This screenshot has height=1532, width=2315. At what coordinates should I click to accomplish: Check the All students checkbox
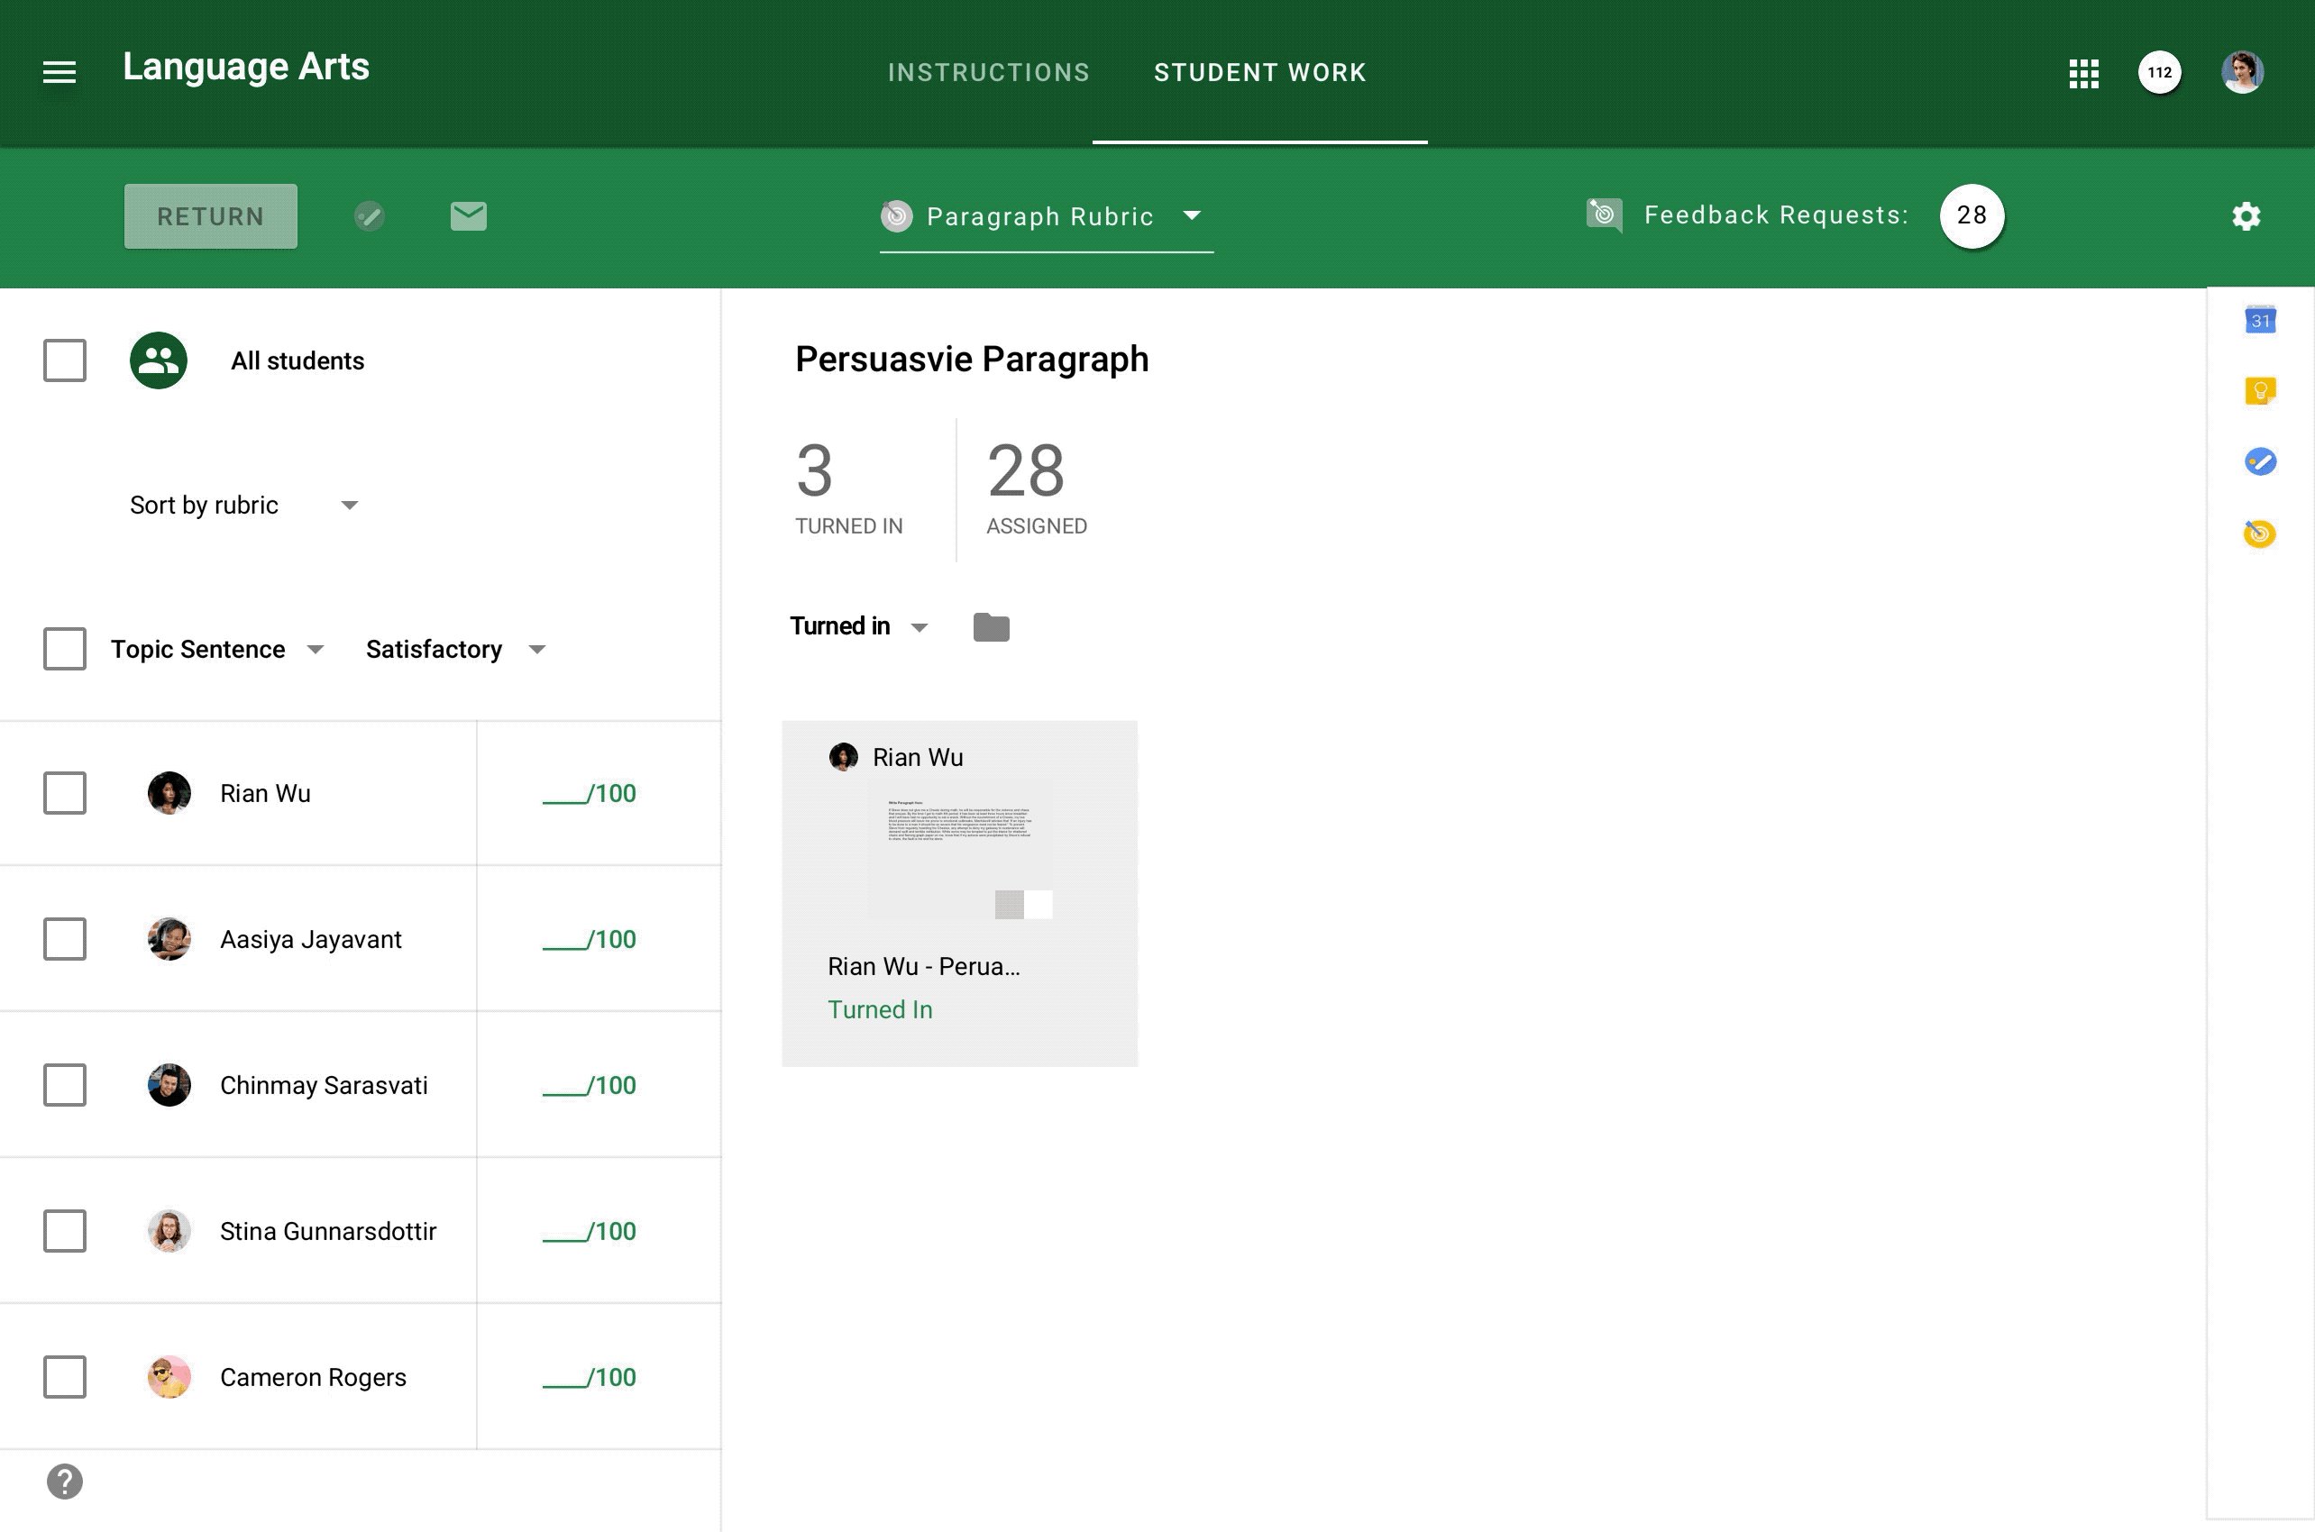click(x=65, y=360)
